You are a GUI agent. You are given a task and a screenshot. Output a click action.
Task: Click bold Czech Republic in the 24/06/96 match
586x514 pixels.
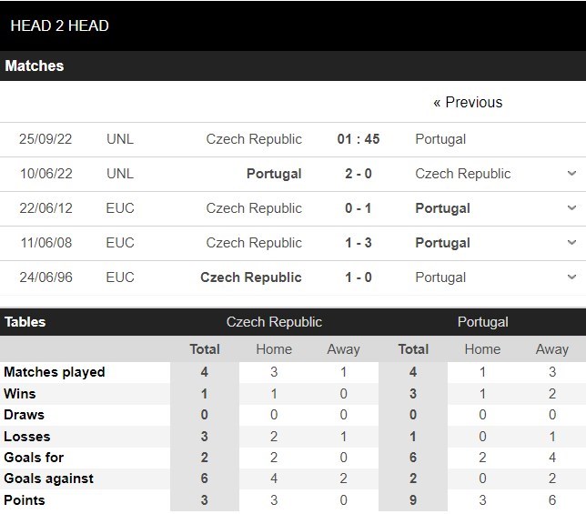click(250, 277)
